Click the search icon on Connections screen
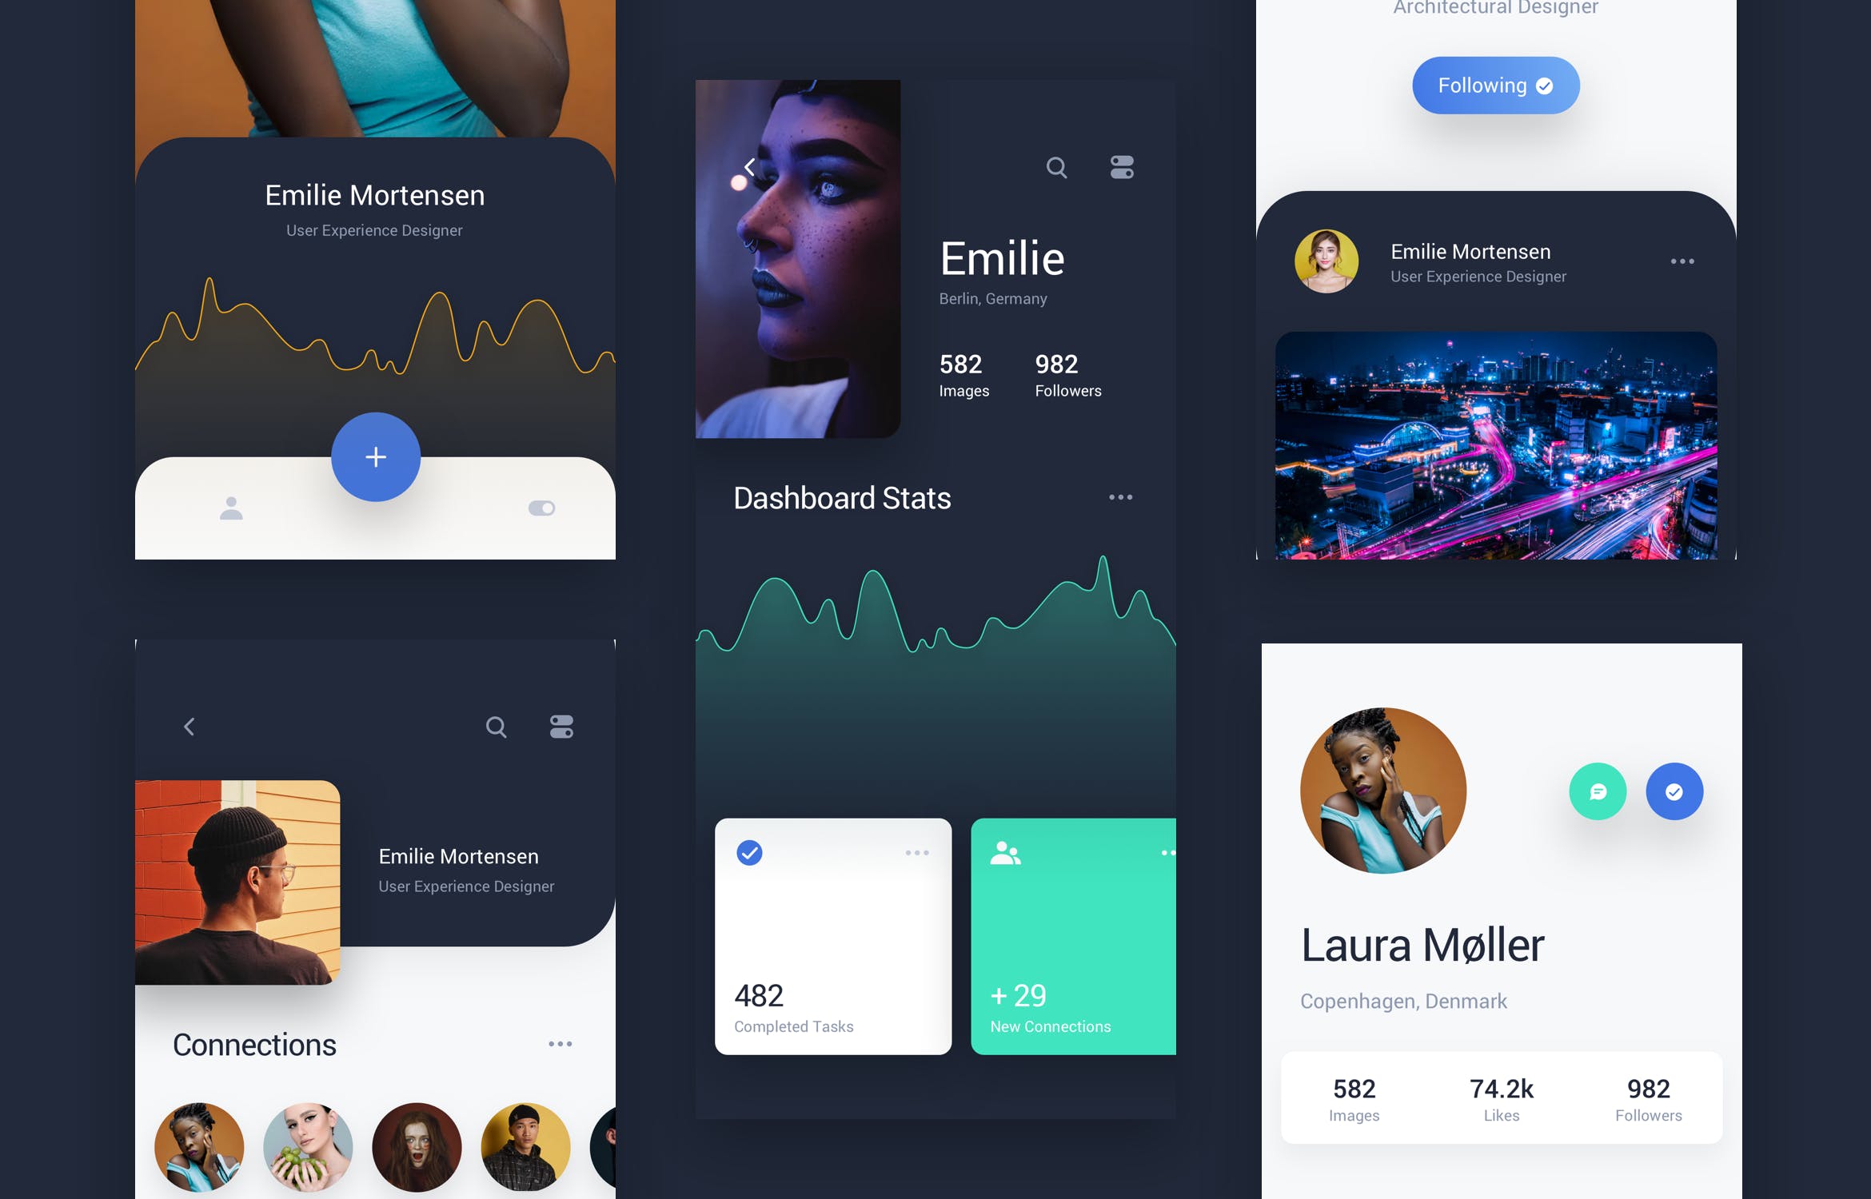 tap(495, 726)
